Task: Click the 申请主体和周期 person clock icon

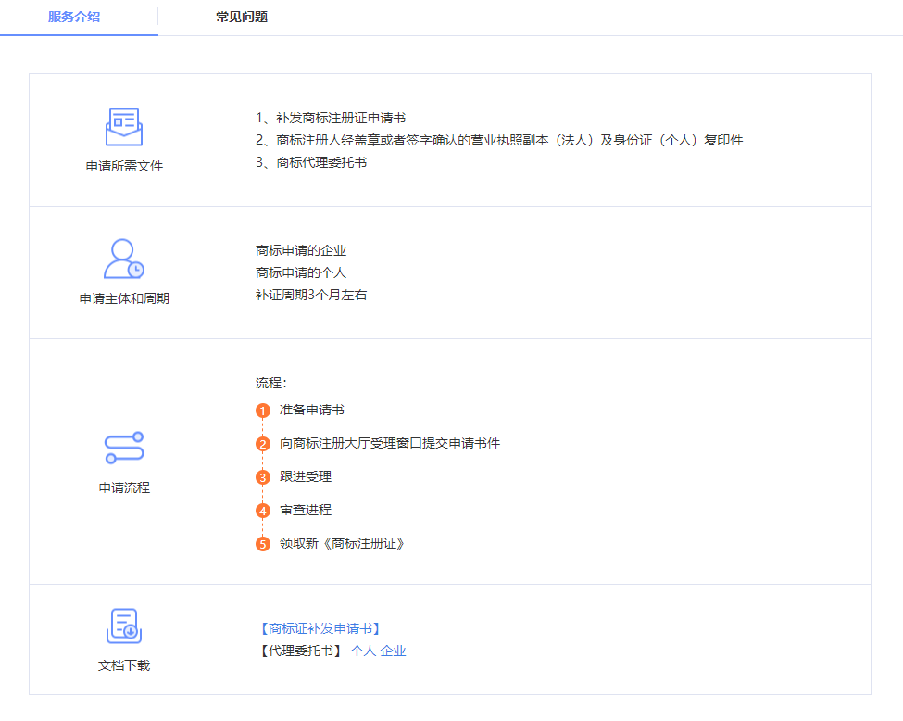Action: [x=124, y=259]
